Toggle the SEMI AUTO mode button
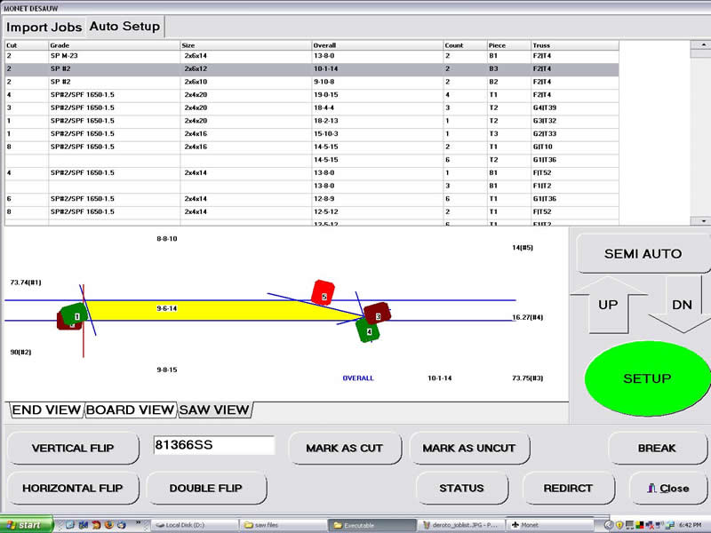711x533 pixels. [x=643, y=254]
